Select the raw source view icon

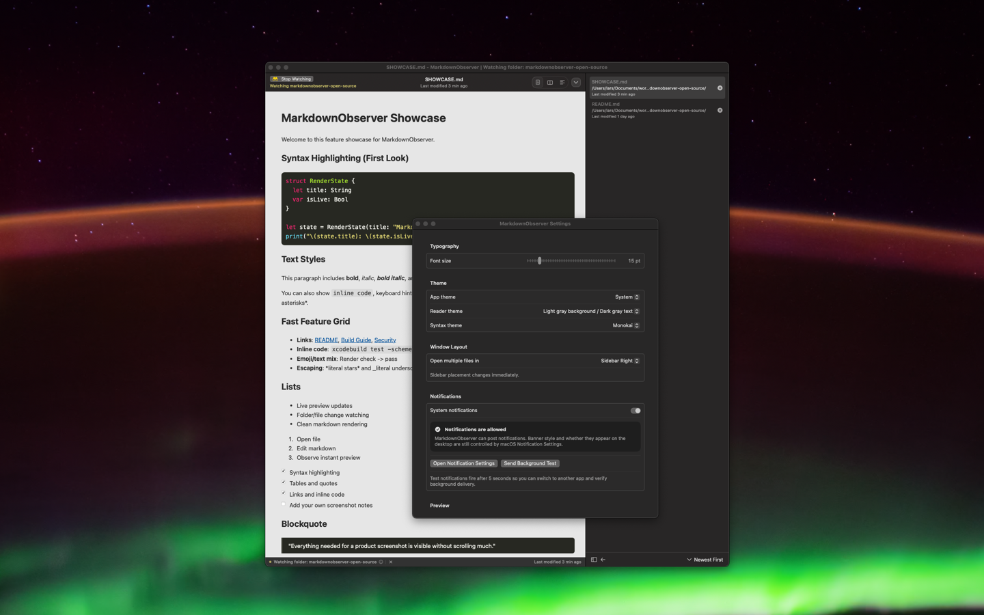[562, 82]
